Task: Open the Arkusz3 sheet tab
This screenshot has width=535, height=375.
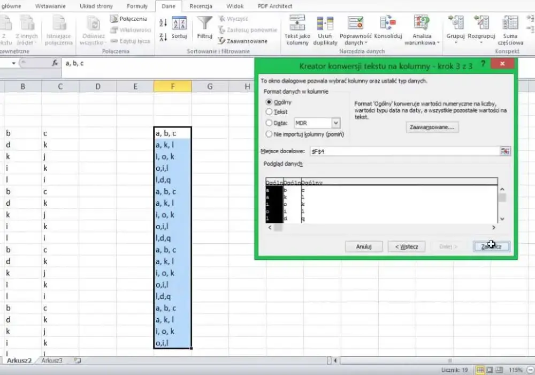Action: [x=52, y=361]
